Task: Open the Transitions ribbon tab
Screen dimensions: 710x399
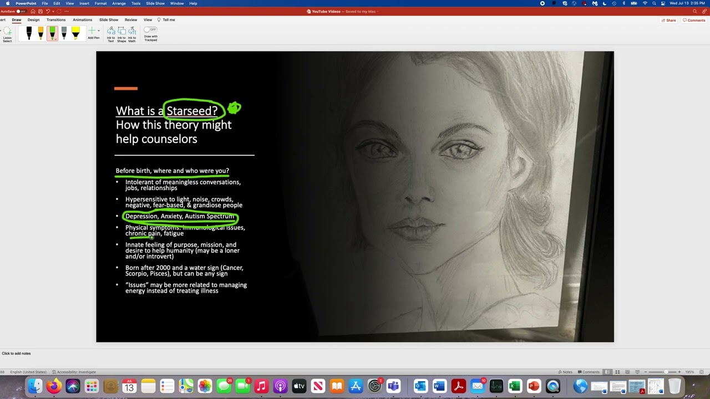Action: pyautogui.click(x=55, y=20)
